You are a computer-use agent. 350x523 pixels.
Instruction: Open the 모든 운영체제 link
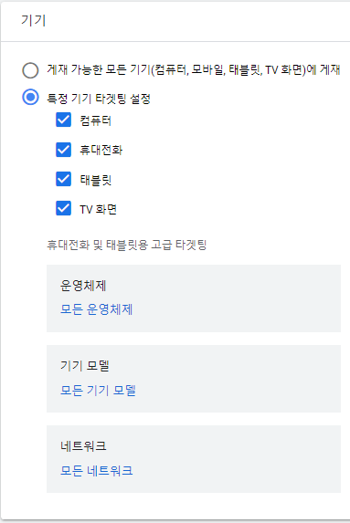[x=97, y=309]
